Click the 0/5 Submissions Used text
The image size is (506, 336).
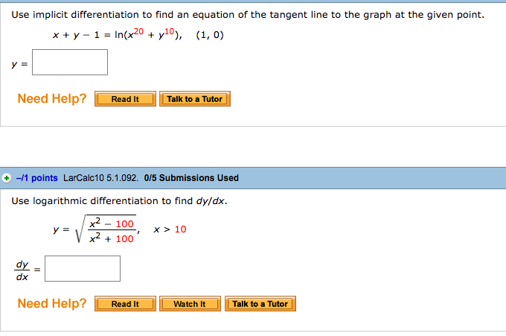point(191,178)
